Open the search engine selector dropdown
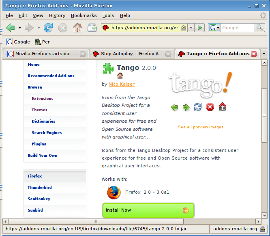The height and width of the screenshot is (236, 270). (x=219, y=28)
